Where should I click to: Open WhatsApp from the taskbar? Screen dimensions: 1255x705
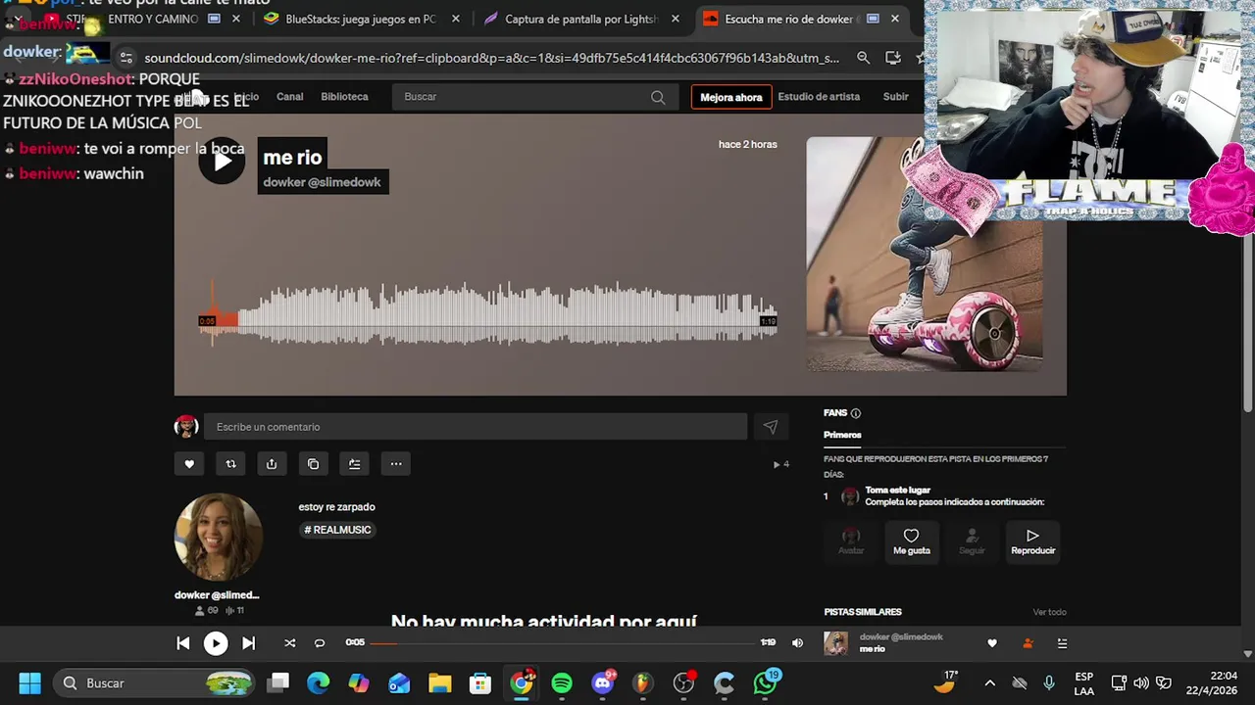(766, 682)
